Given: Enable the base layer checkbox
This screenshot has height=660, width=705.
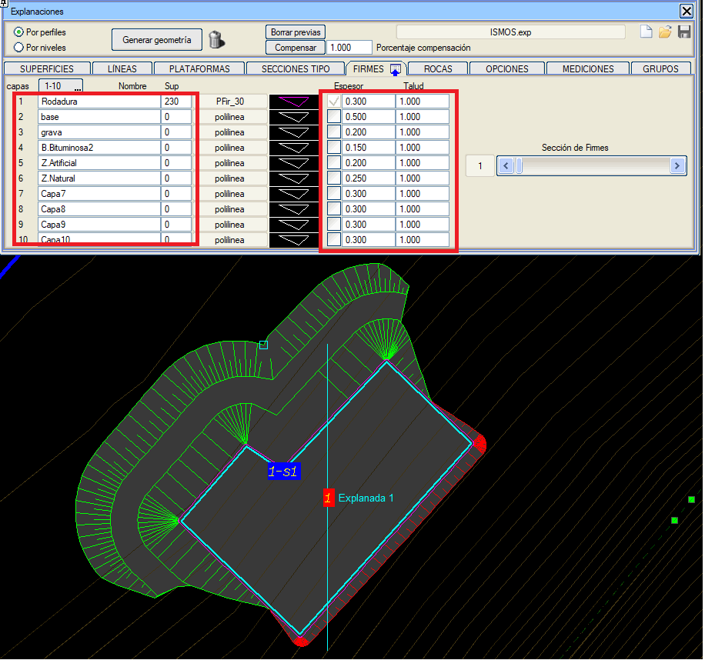Looking at the screenshot, I should pos(333,117).
